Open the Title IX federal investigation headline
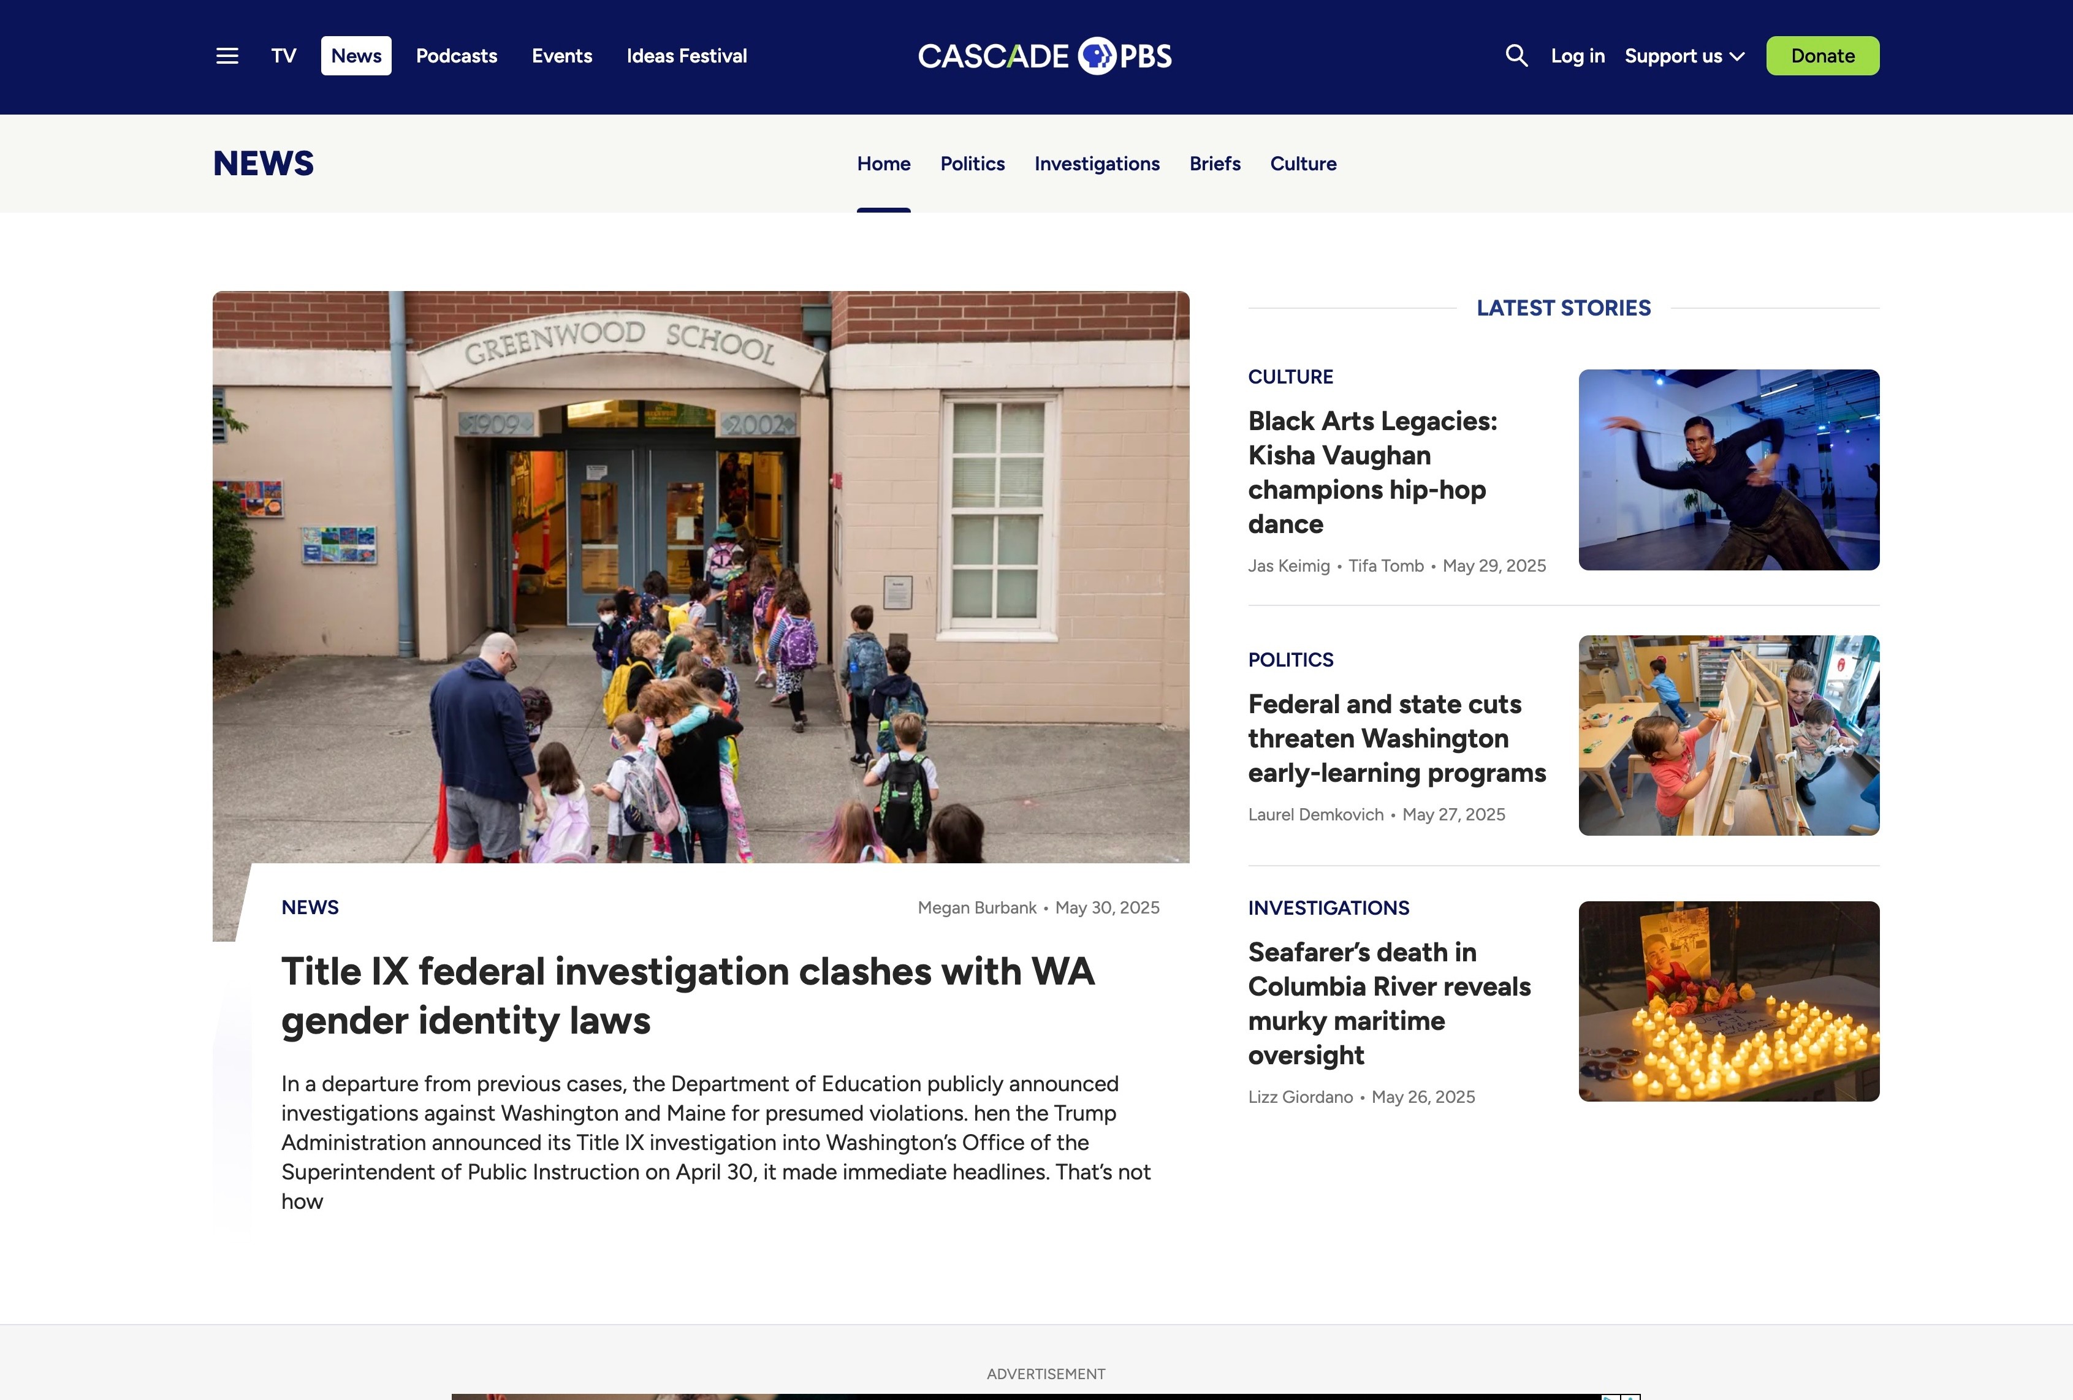This screenshot has width=2073, height=1400. tap(687, 995)
